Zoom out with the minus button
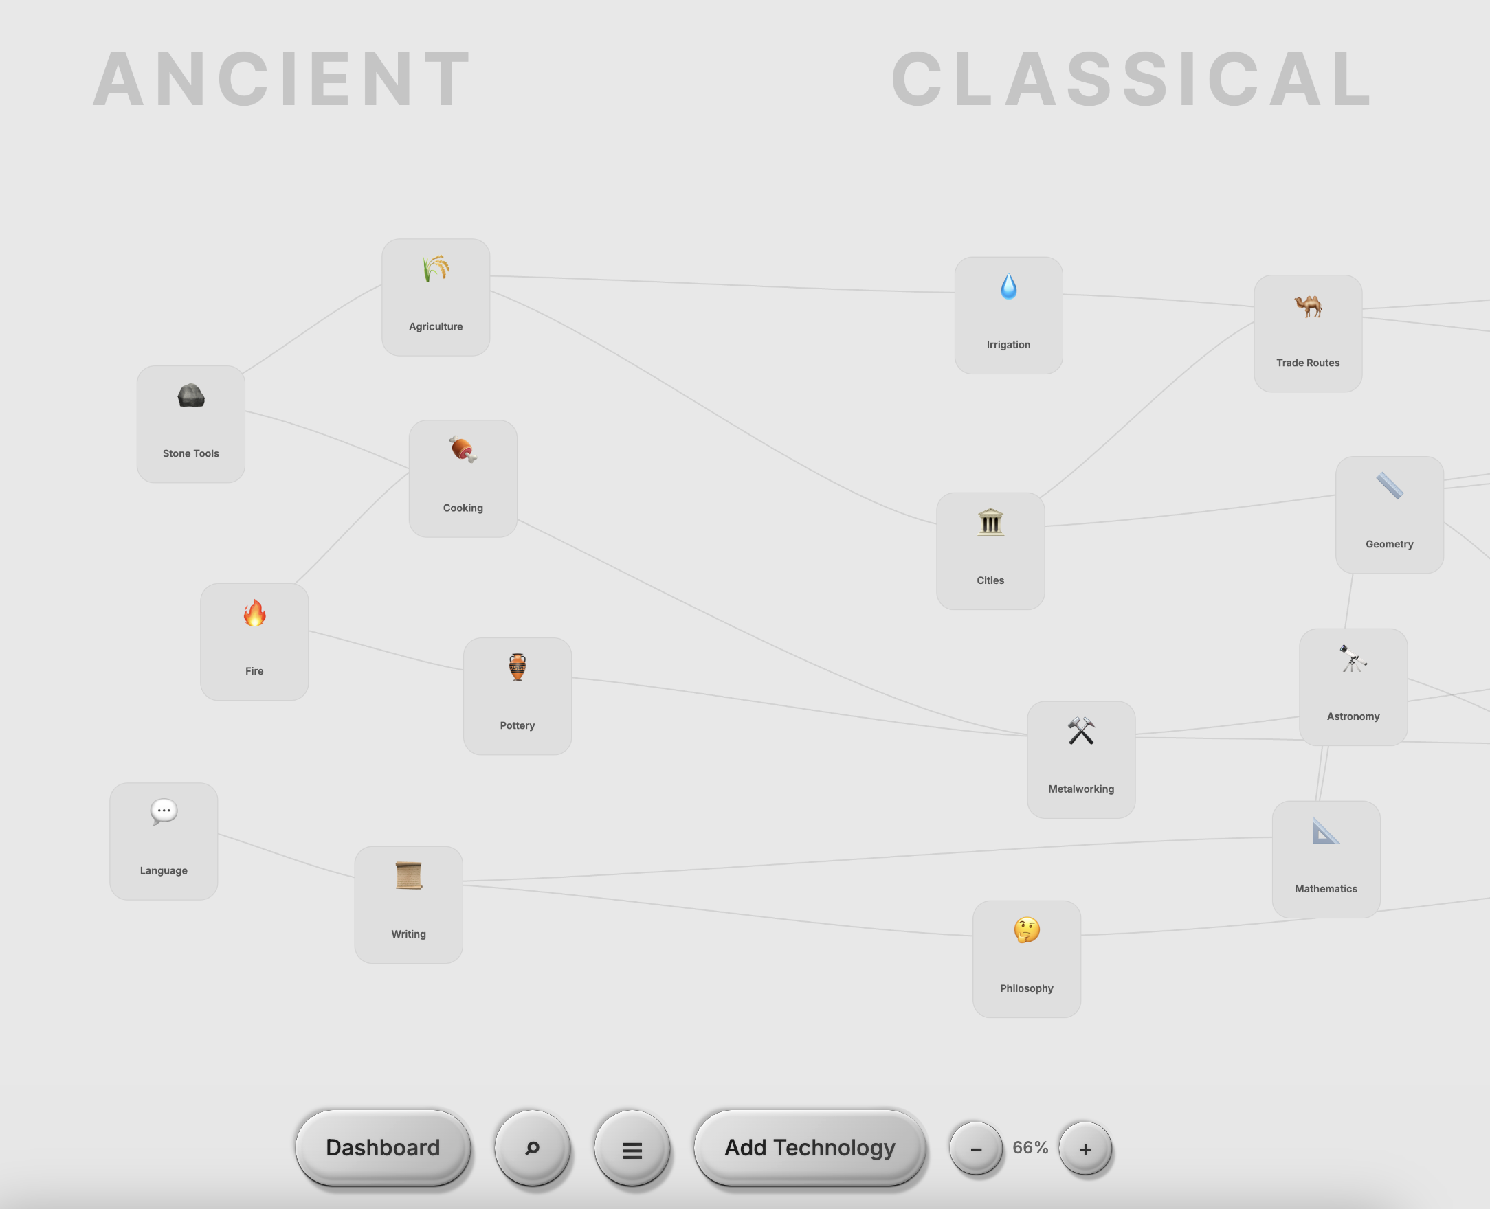Image resolution: width=1490 pixels, height=1209 pixels. [x=975, y=1149]
